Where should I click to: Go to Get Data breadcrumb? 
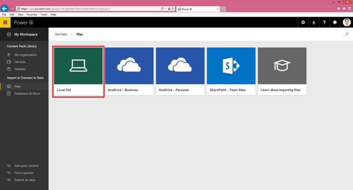click(x=61, y=34)
